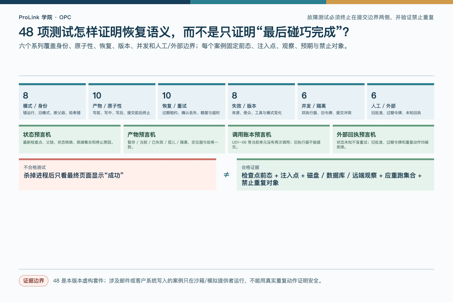453x302 pixels.
Task: Click the footer note starting '48 是本版本虚构套件'
Action: [x=188, y=281]
